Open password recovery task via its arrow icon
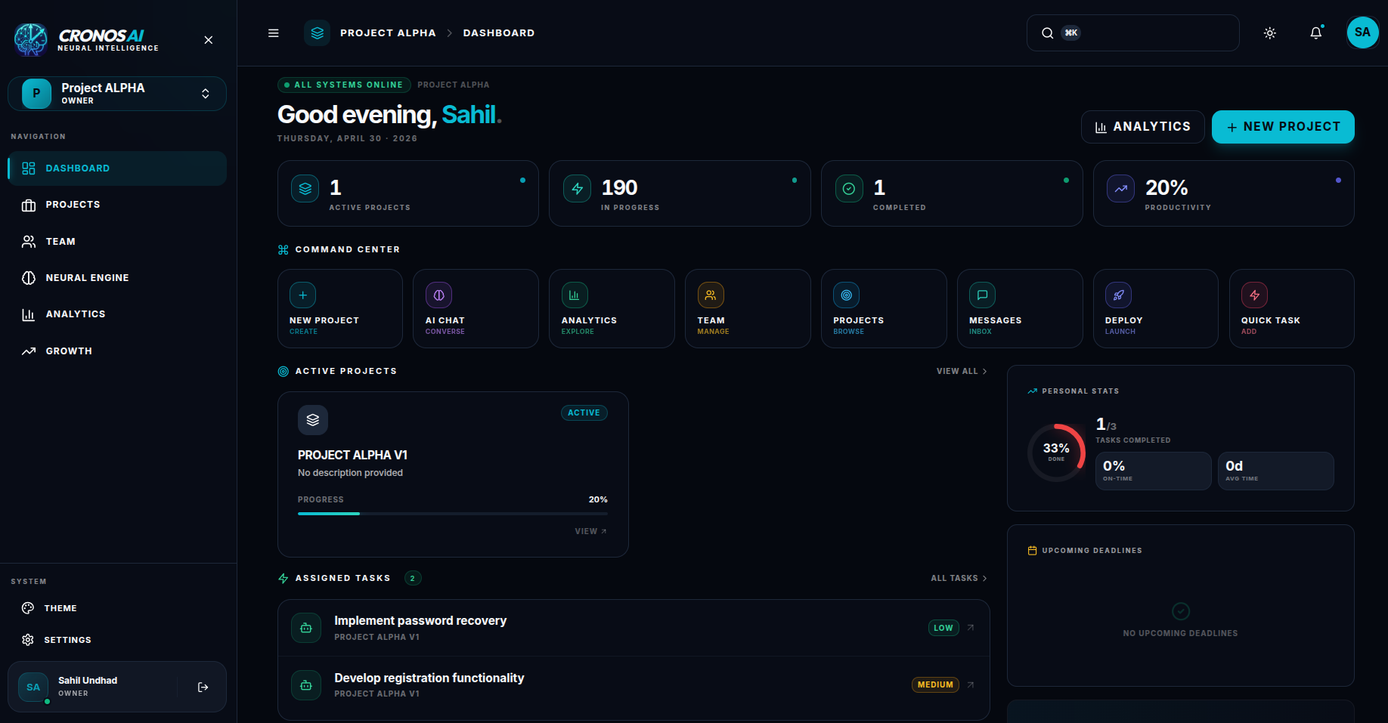This screenshot has height=723, width=1388. click(971, 628)
